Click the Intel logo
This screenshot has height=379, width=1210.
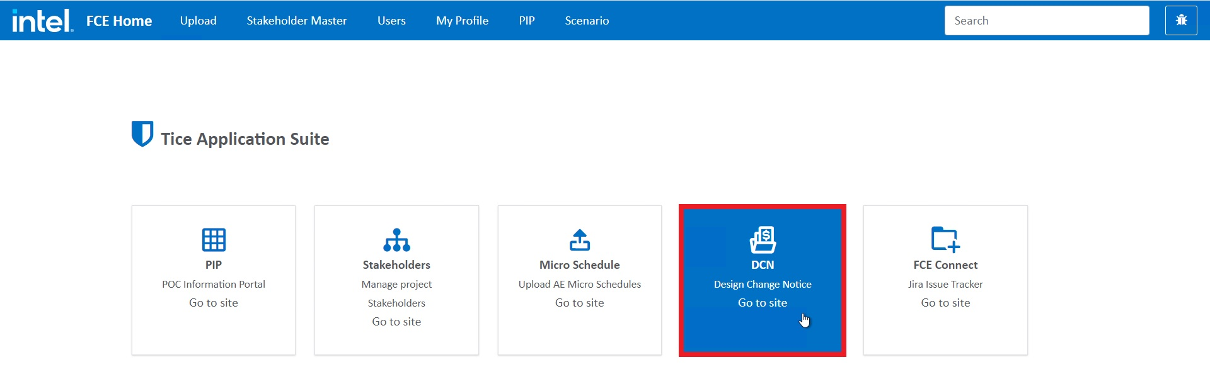pos(42,21)
